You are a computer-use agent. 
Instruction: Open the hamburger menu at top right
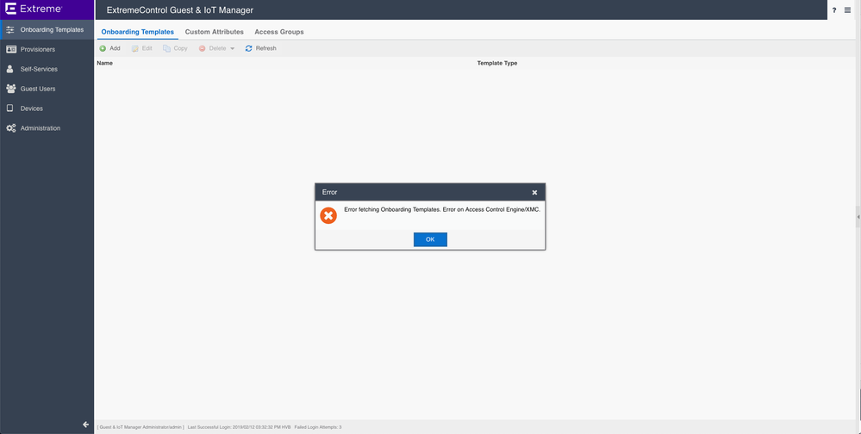click(x=848, y=10)
